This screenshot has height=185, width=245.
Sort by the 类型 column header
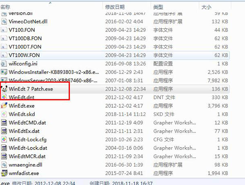click(158, 7)
